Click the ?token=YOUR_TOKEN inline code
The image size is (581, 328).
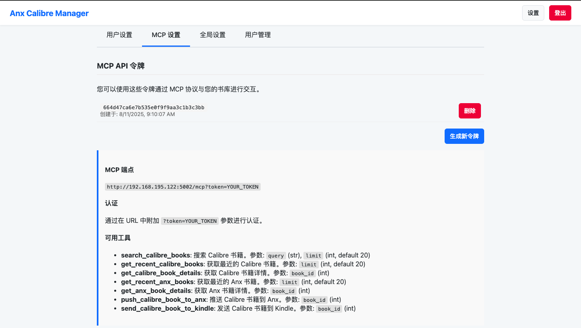[x=190, y=221]
